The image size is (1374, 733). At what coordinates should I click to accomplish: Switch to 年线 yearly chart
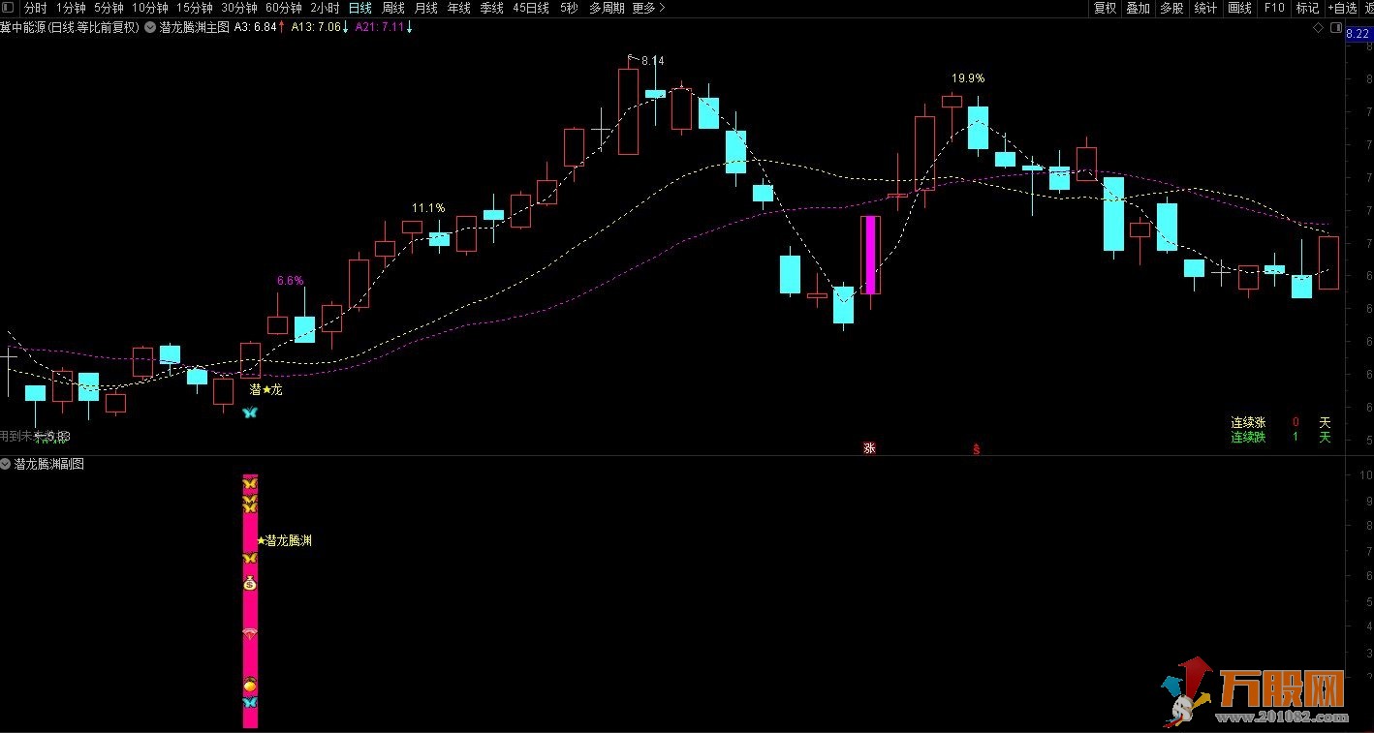pyautogui.click(x=458, y=8)
